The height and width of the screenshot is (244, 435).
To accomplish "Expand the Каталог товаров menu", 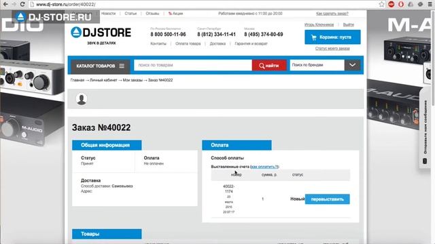I will pyautogui.click(x=101, y=66).
